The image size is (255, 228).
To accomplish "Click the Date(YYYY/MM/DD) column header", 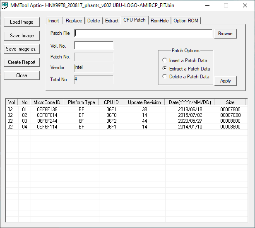I will click(x=190, y=102).
